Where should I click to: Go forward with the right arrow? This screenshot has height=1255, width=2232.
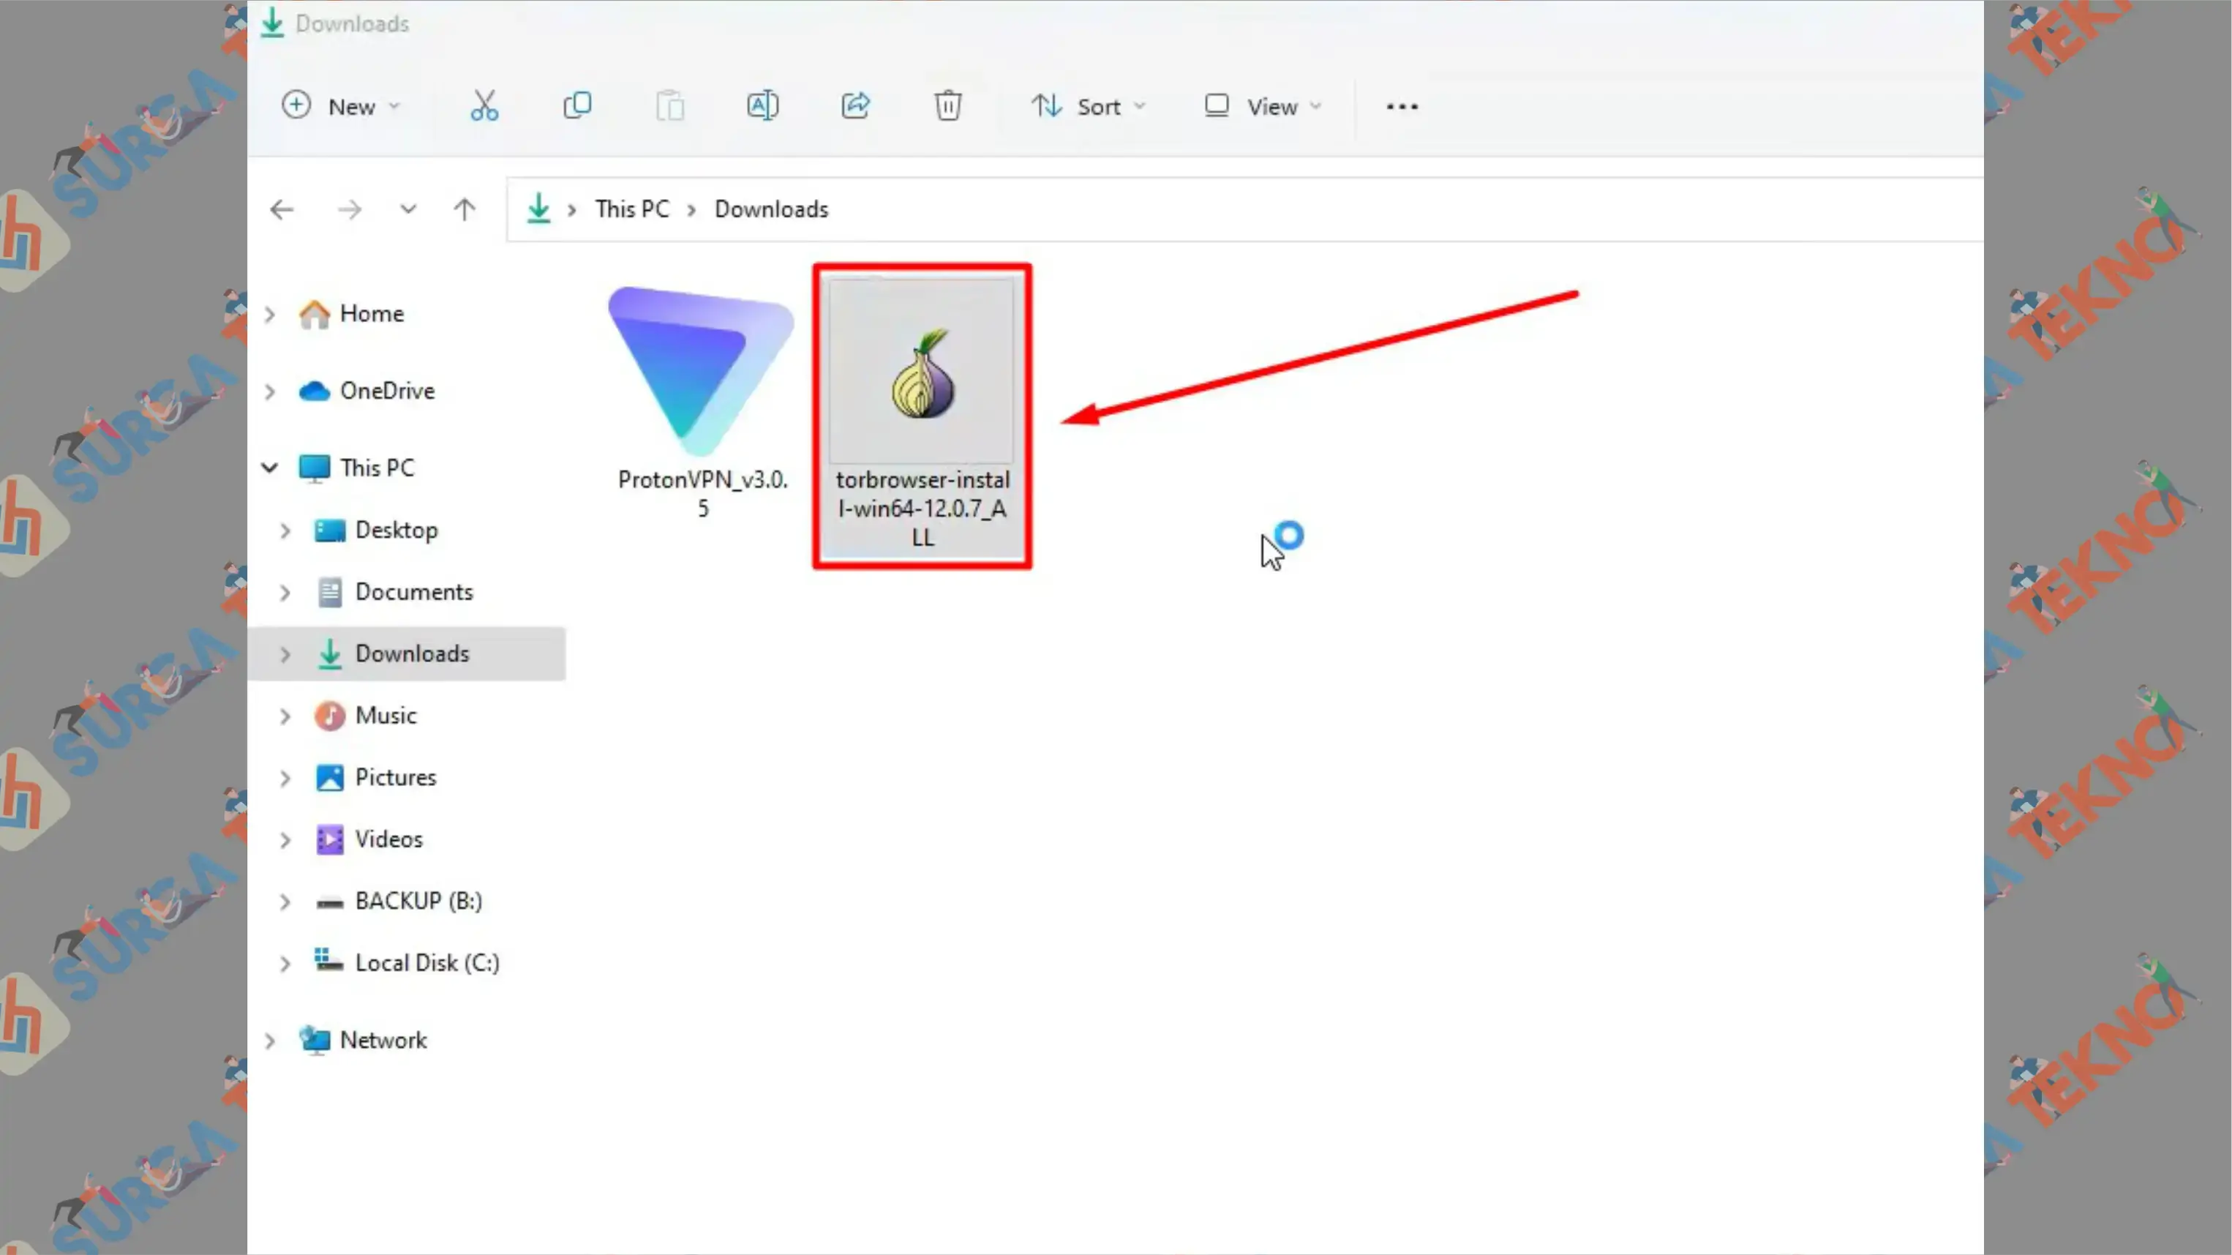click(x=349, y=210)
